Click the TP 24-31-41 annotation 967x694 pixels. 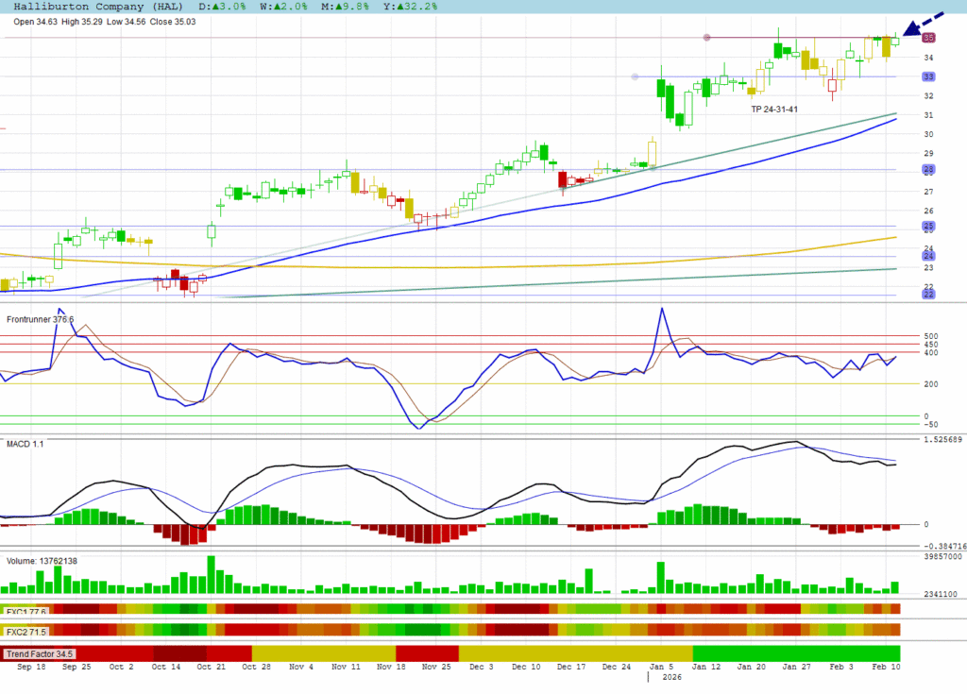774,110
